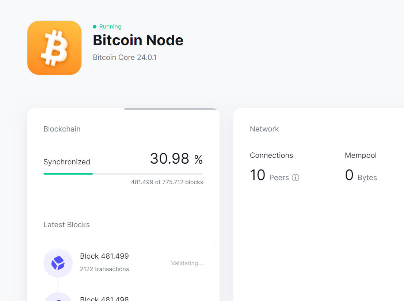Click the Bitcoin Core 24.0.1 version label
The height and width of the screenshot is (301, 404).
coord(124,57)
